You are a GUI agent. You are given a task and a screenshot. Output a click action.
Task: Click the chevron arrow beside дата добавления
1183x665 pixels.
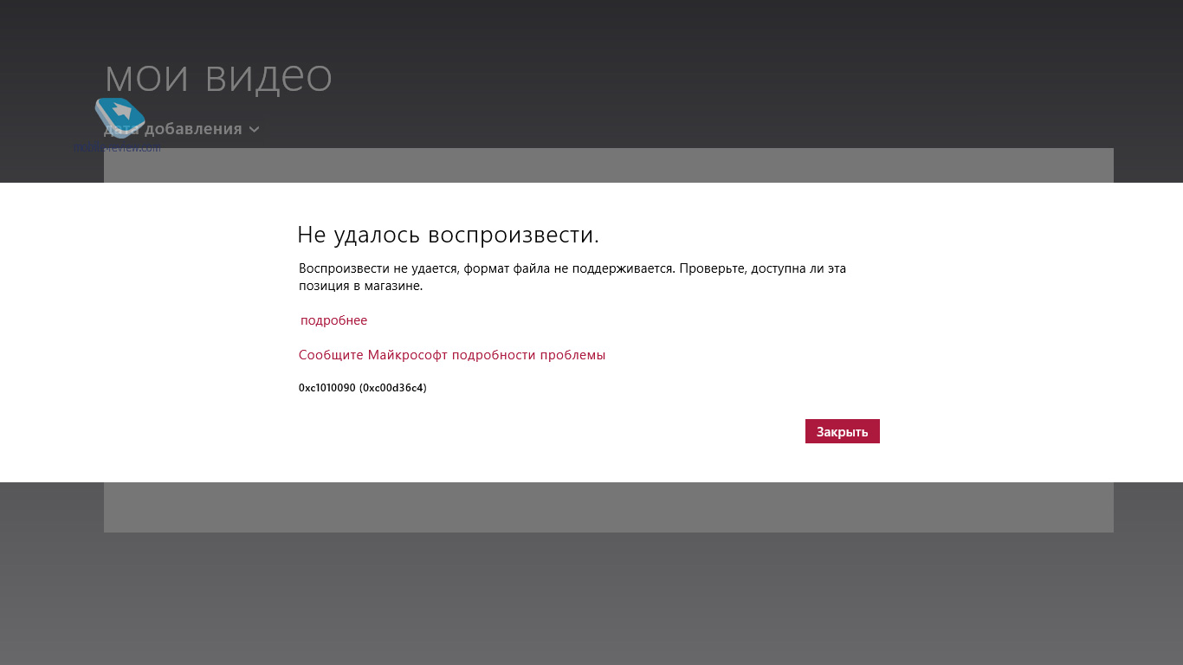(x=254, y=130)
